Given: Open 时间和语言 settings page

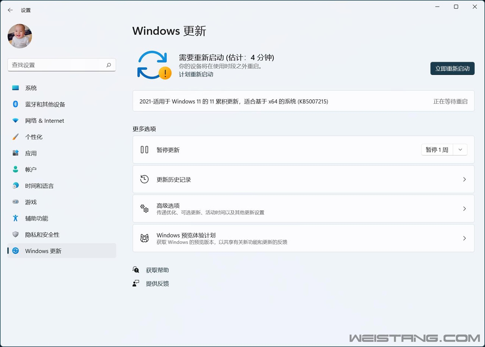Looking at the screenshot, I should pyautogui.click(x=62, y=186).
